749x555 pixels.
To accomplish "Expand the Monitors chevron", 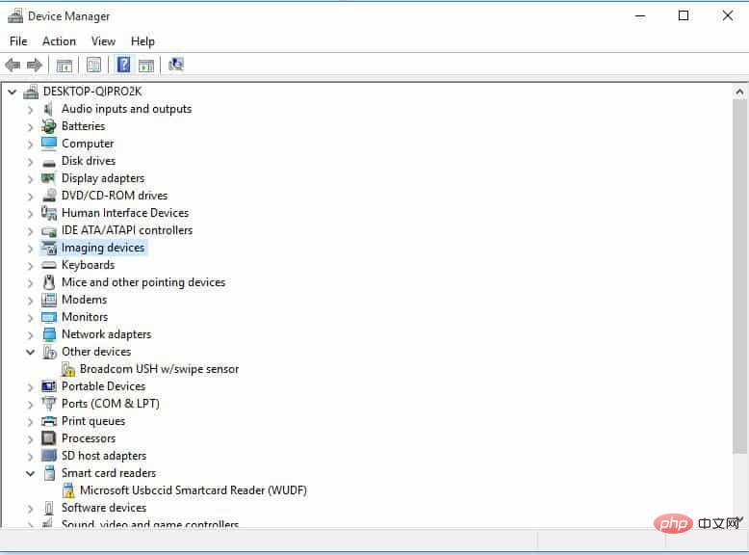I will [30, 317].
